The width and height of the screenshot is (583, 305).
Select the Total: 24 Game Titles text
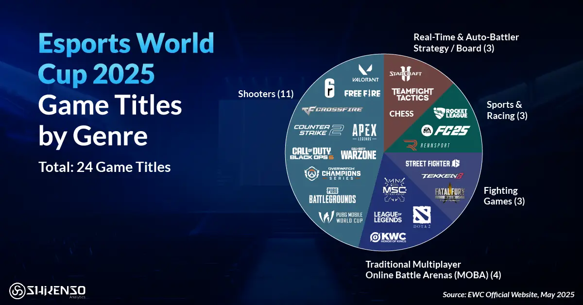[x=104, y=167]
